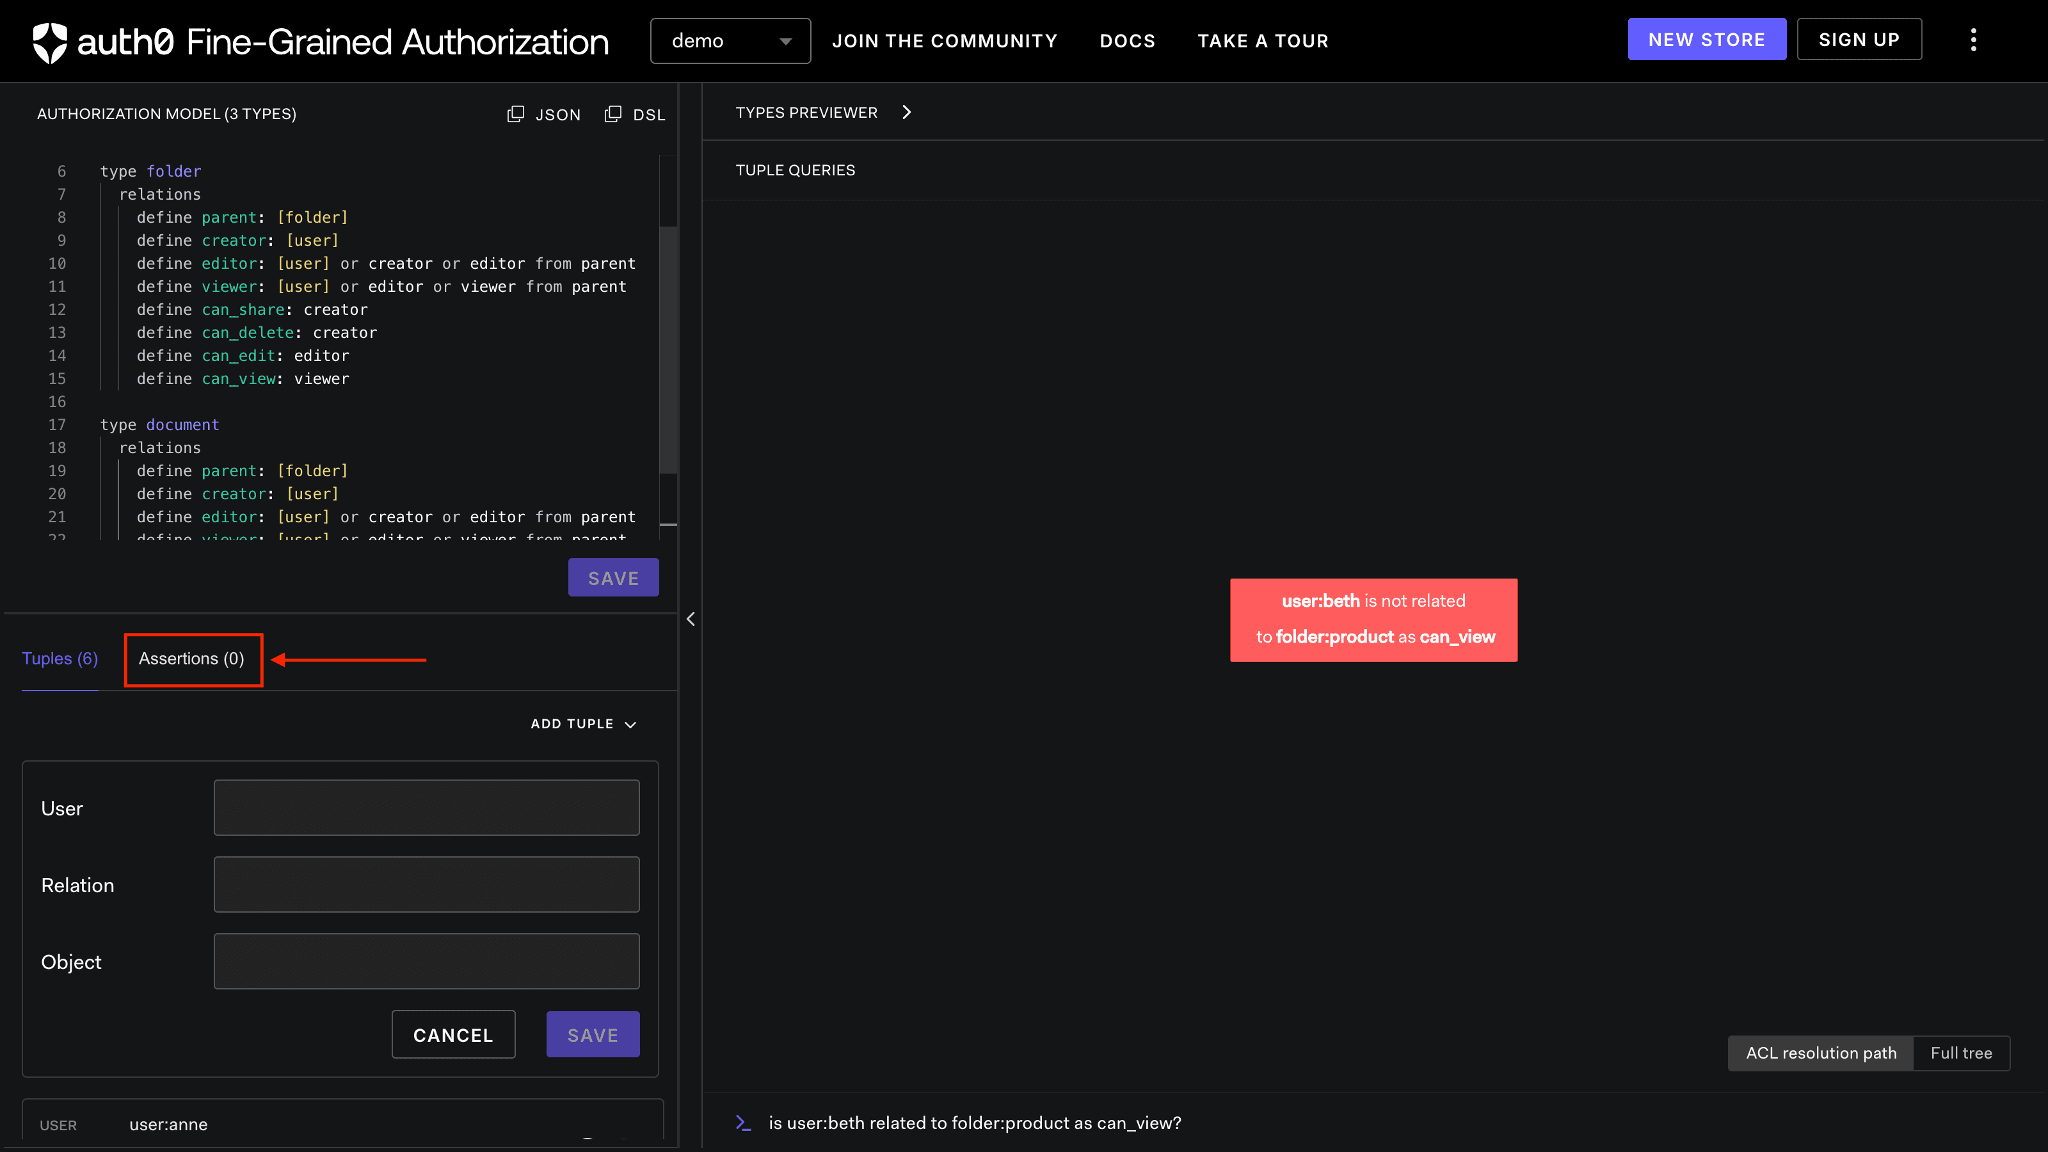The image size is (2048, 1152).
Task: Click the Tuple Queries heading
Action: [x=795, y=170]
